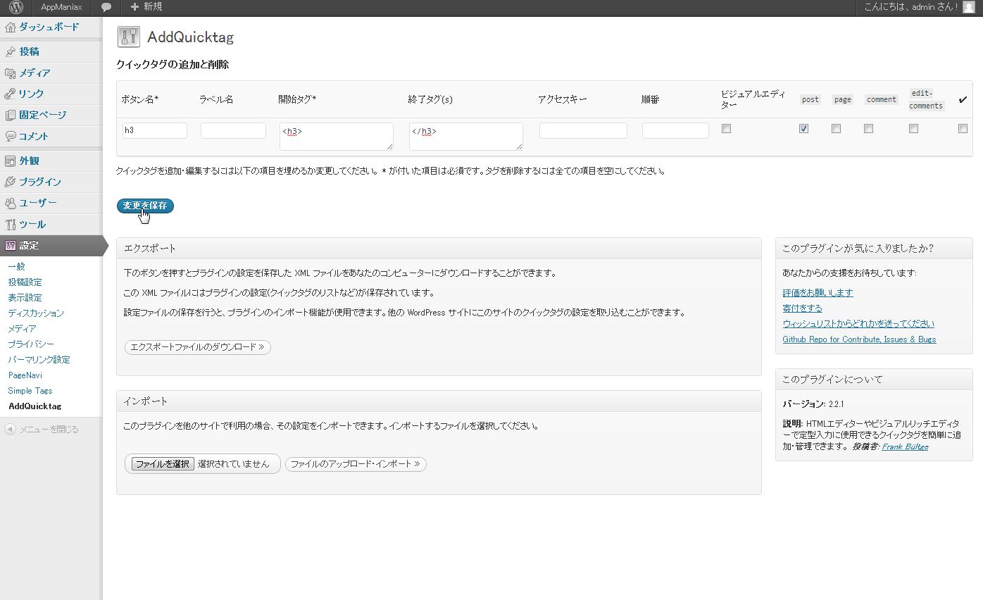Click このプラグインについて panel header
The image size is (983, 600).
click(x=874, y=380)
